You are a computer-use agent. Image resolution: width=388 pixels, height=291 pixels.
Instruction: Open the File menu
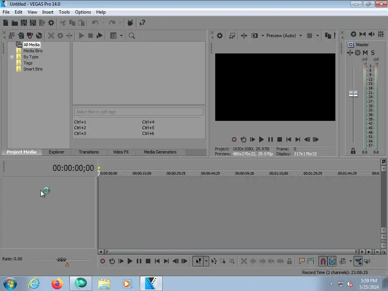pyautogui.click(x=6, y=12)
